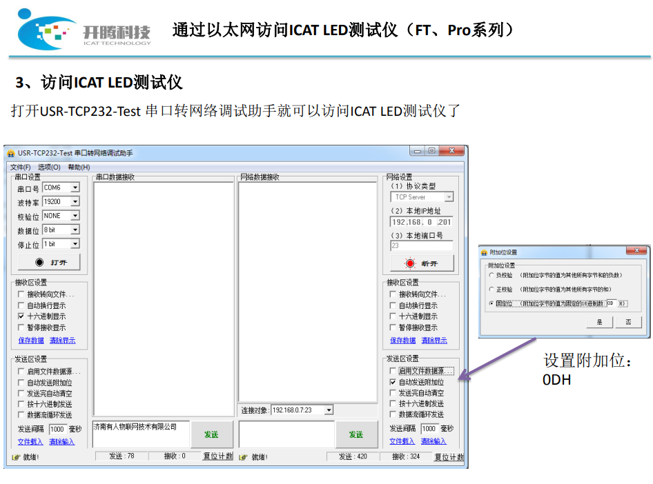653x484 pixels.
Task: Open the 选项(O) menu
Action: [x=49, y=165]
